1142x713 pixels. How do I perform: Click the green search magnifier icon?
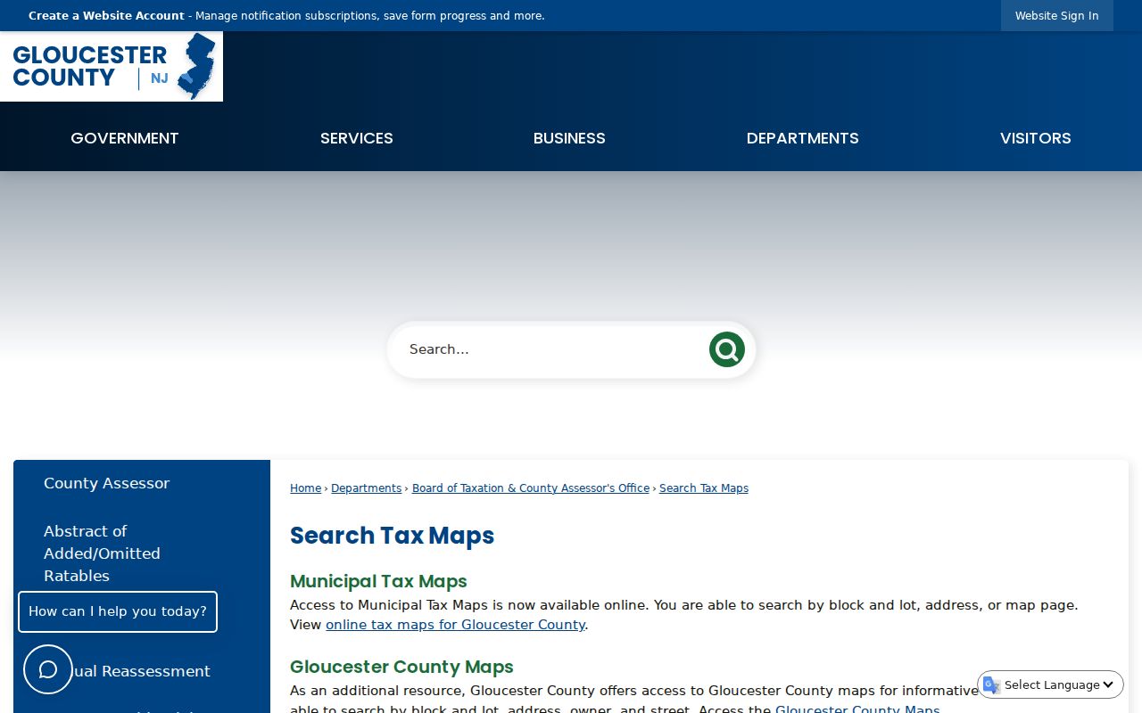tap(727, 349)
